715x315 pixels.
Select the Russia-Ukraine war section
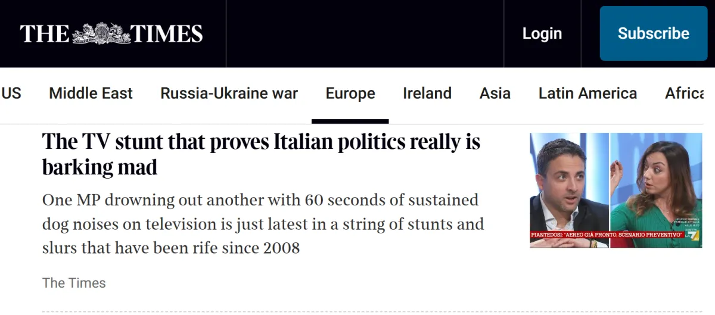[229, 93]
